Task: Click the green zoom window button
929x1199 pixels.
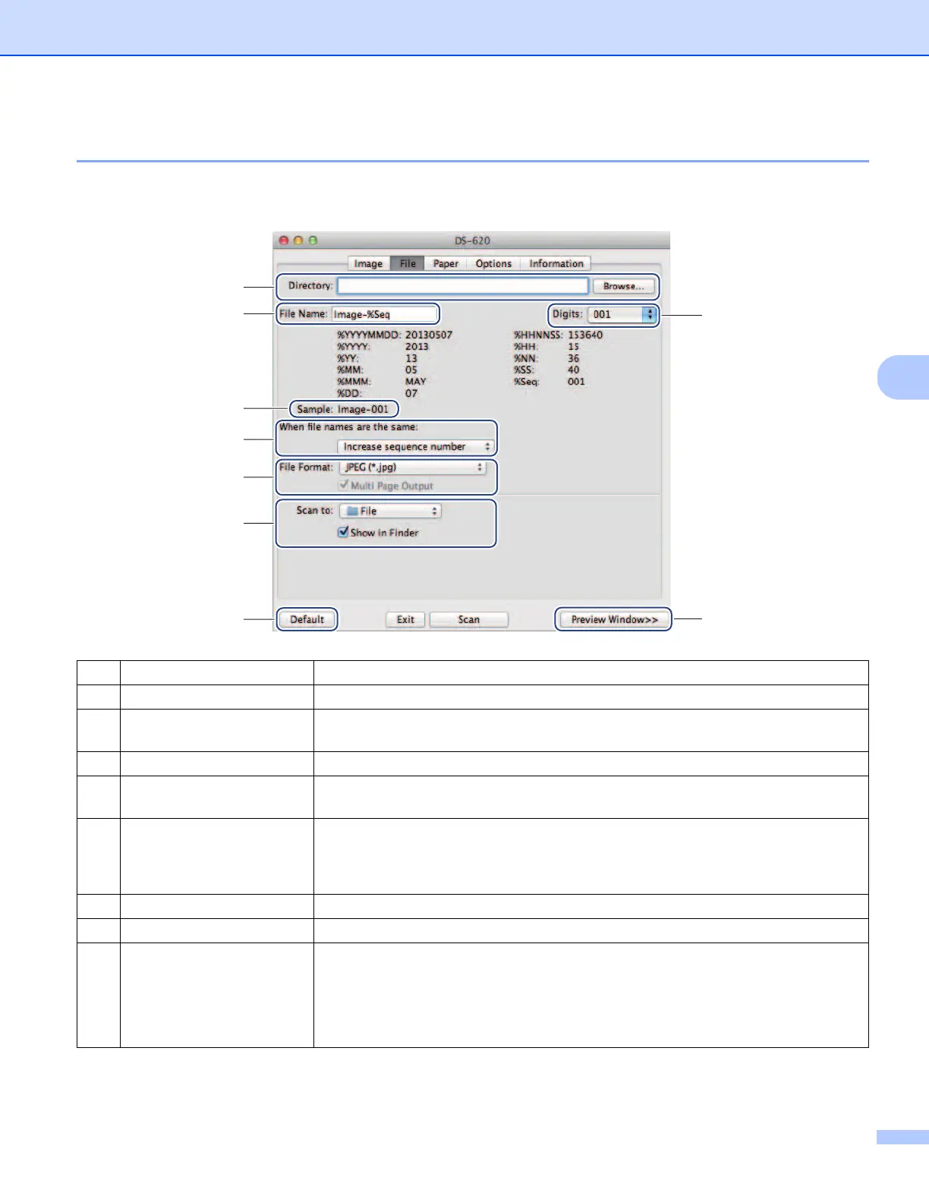Action: coord(313,241)
